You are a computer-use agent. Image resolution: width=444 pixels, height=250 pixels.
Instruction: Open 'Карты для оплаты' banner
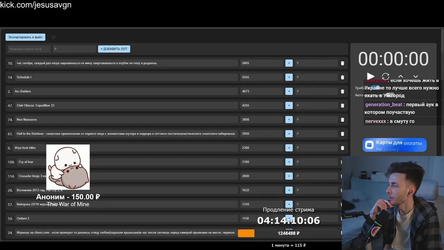pos(394,145)
